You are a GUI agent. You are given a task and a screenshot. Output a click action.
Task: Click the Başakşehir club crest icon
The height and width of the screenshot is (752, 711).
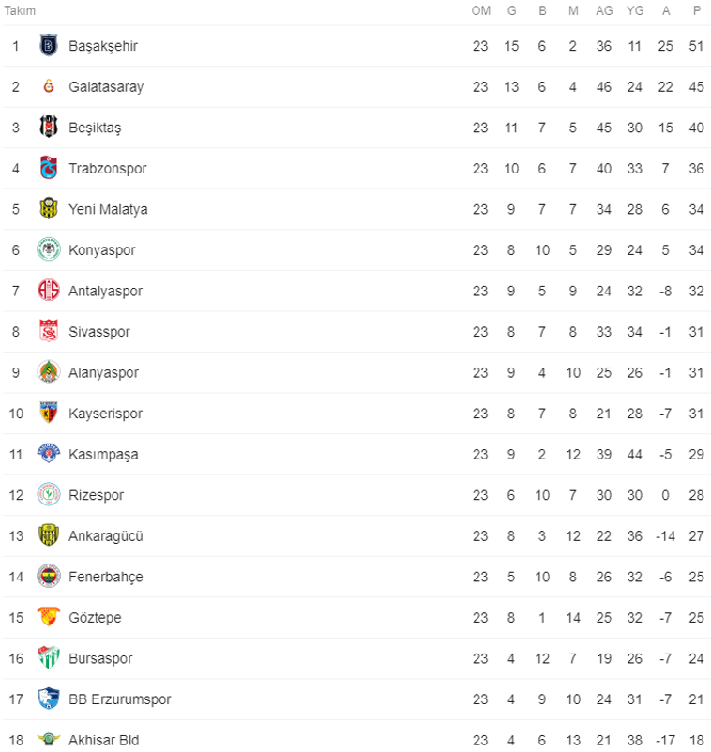tap(48, 46)
